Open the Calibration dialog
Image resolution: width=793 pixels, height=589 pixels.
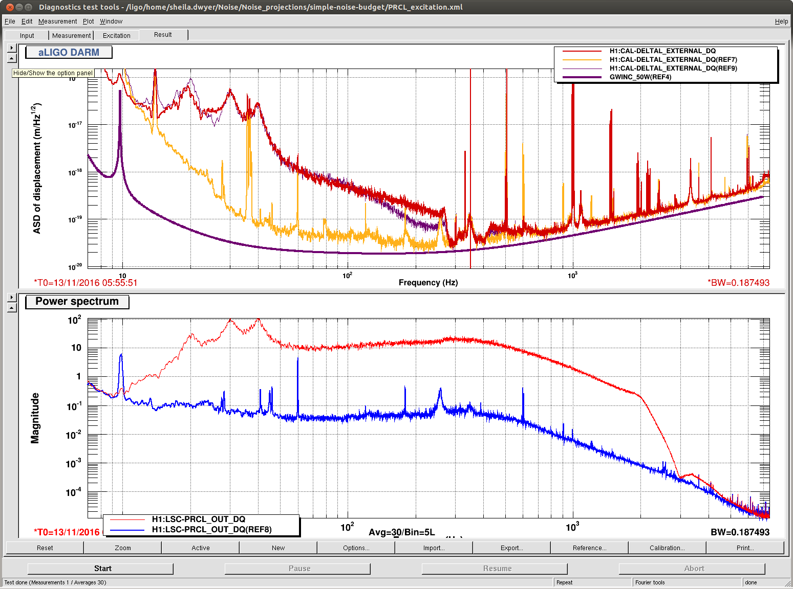(667, 548)
